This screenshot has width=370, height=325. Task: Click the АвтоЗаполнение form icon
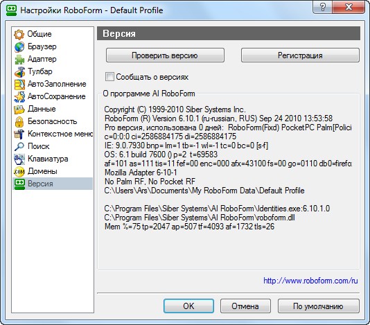tap(19, 85)
